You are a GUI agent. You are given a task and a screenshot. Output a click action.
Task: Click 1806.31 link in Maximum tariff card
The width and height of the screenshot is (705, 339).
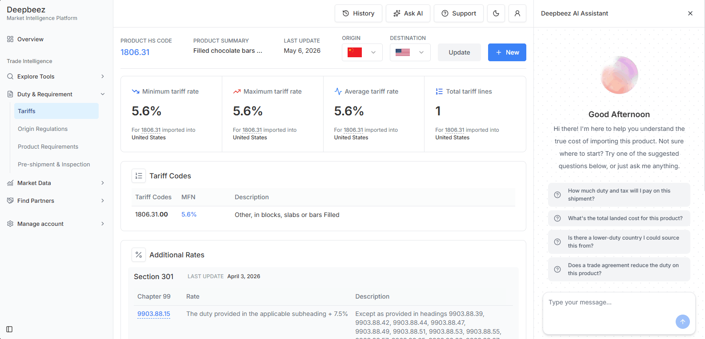point(252,130)
